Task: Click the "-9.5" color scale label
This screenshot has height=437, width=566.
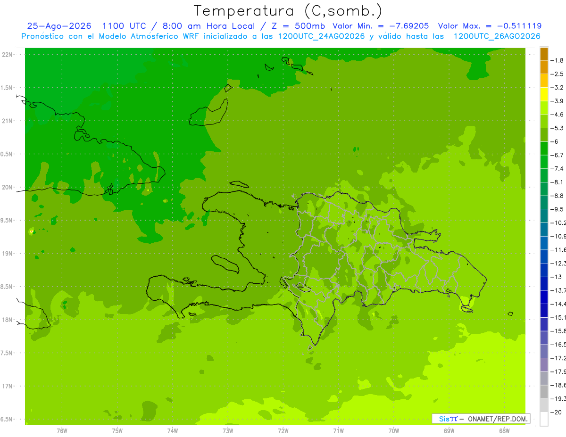Action: pyautogui.click(x=558, y=209)
